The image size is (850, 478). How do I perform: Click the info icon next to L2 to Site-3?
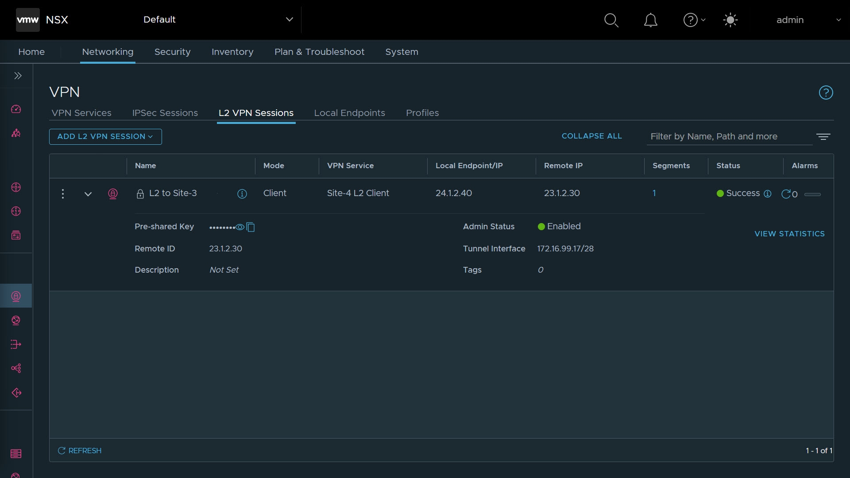242,193
